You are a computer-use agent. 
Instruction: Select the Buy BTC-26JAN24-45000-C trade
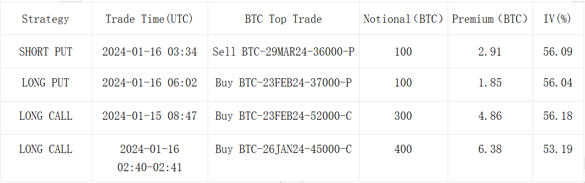pos(283,149)
